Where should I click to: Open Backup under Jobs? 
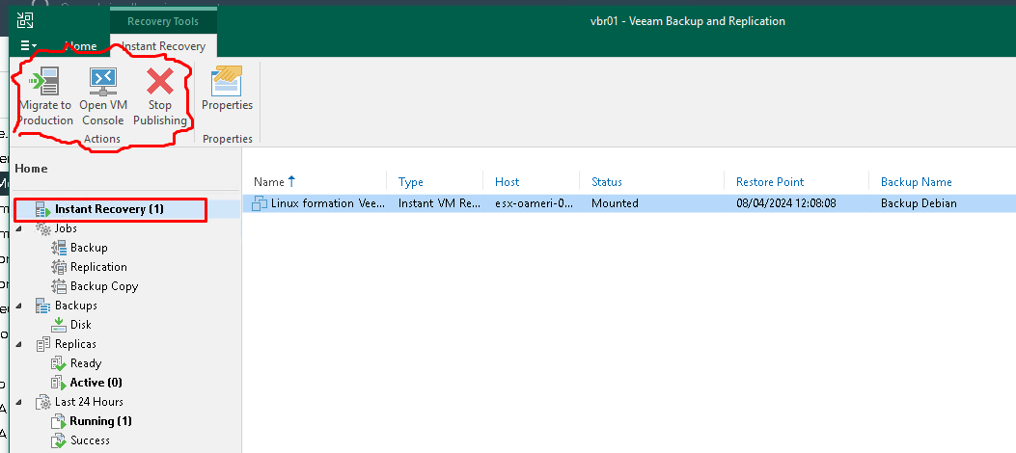pos(89,248)
